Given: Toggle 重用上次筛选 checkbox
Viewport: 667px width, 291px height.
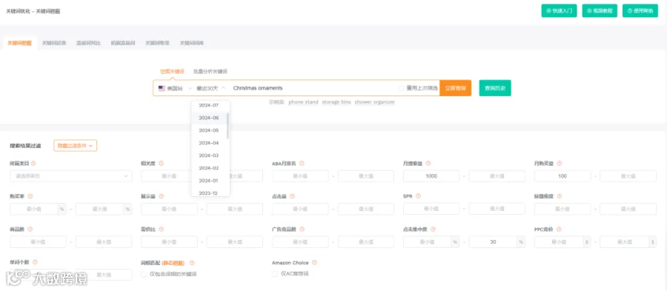Looking at the screenshot, I should tap(401, 88).
